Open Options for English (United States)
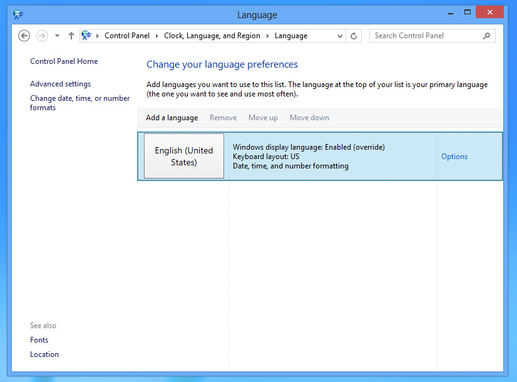This screenshot has height=382, width=517. 454,157
